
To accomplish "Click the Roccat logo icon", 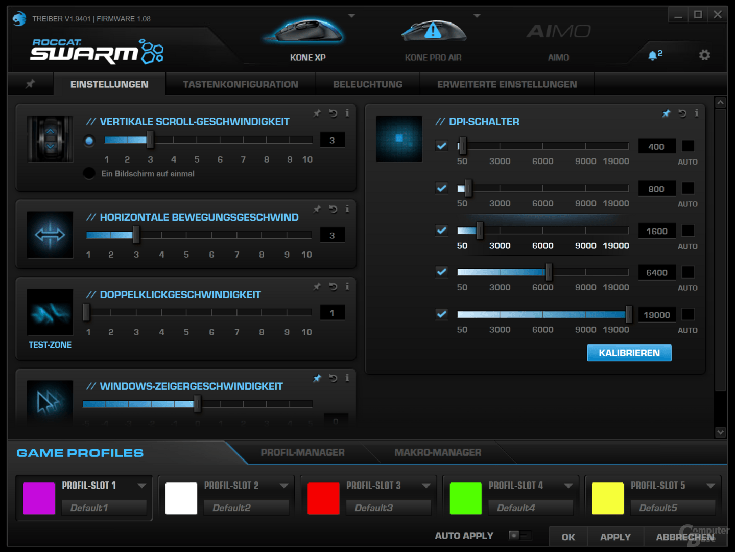I will pos(19,19).
